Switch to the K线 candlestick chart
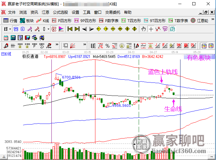216x160 pixels. (x=43, y=21)
